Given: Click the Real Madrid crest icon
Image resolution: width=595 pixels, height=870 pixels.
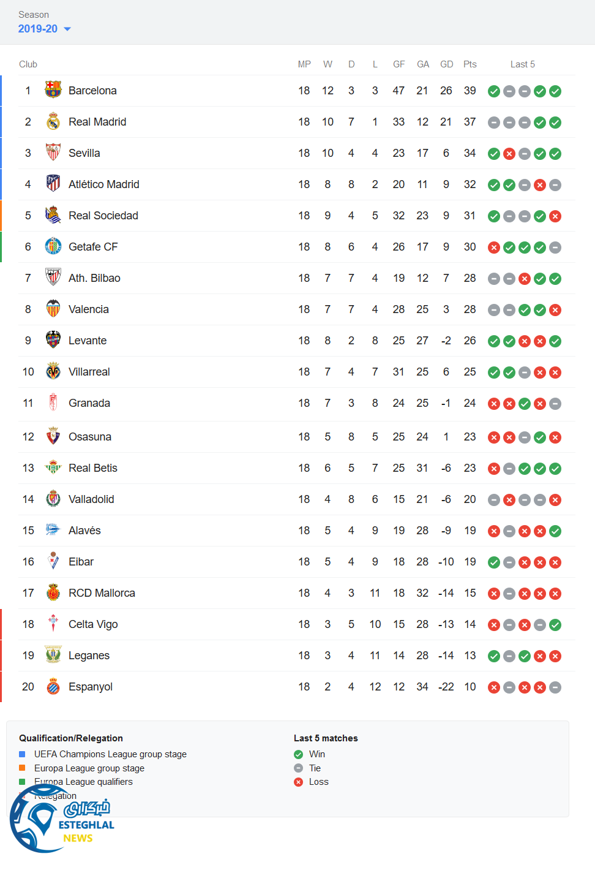Looking at the screenshot, I should click(53, 121).
